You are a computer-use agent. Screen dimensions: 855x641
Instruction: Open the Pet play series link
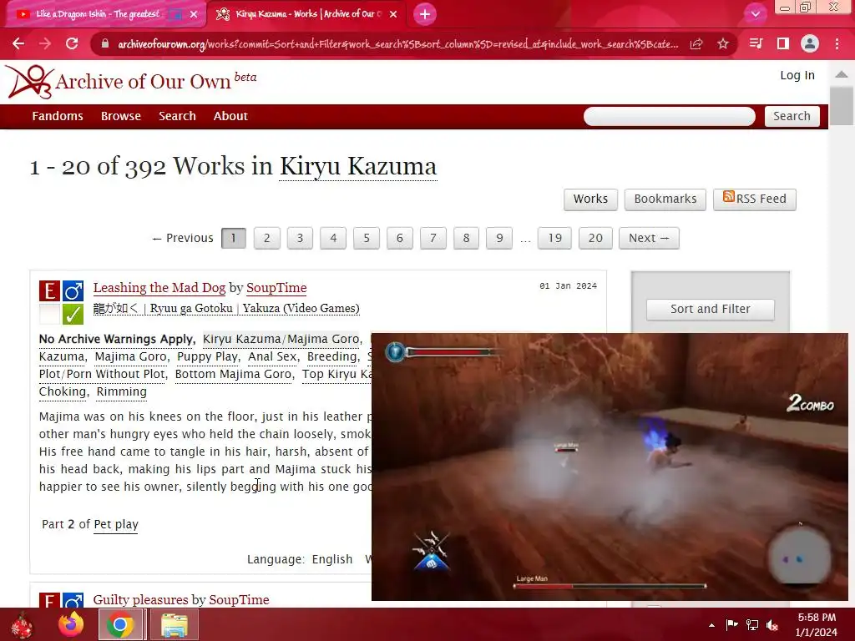pos(116,524)
